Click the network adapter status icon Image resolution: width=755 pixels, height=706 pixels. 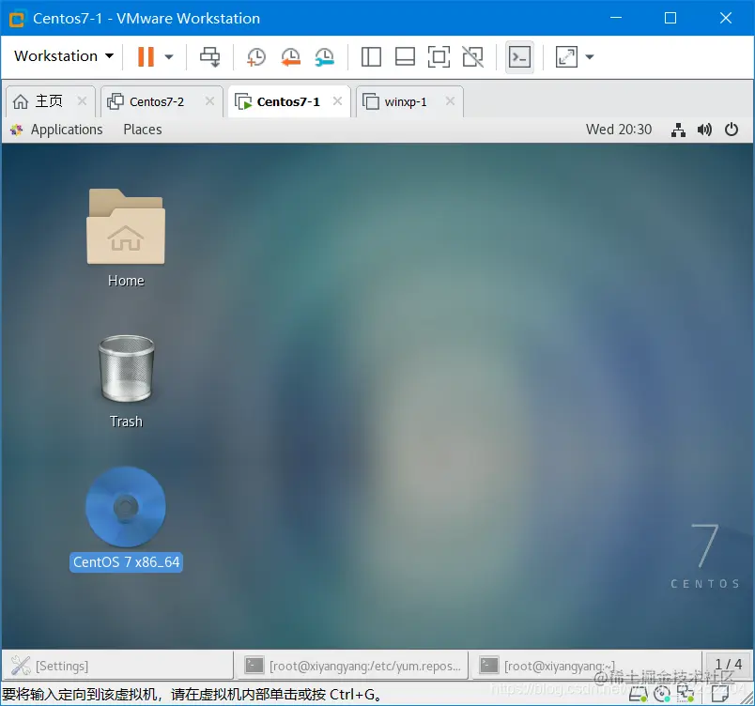(x=686, y=695)
